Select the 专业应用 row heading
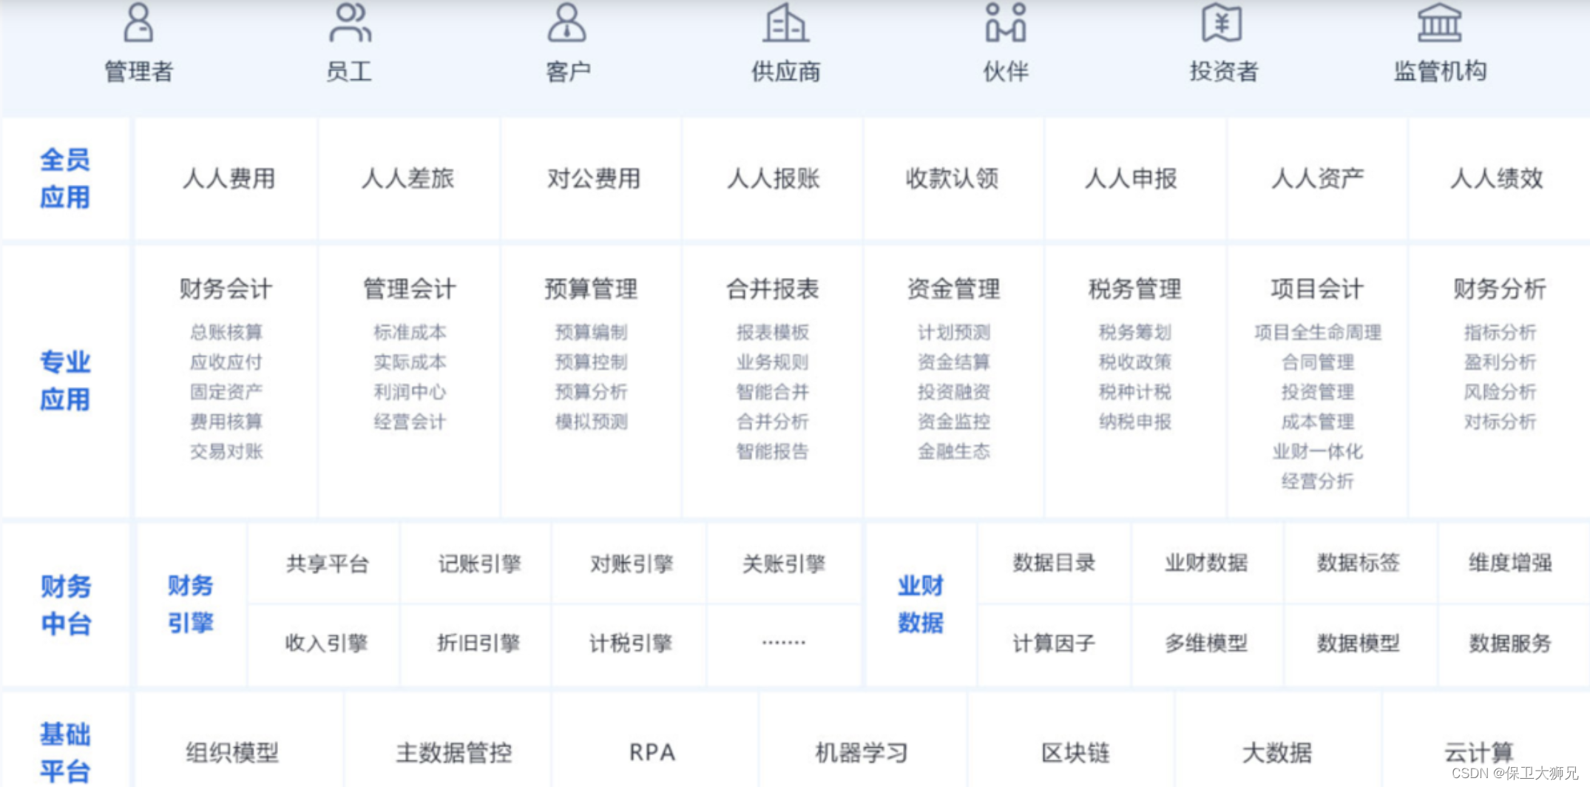Viewport: 1590px width, 787px height. click(65, 381)
